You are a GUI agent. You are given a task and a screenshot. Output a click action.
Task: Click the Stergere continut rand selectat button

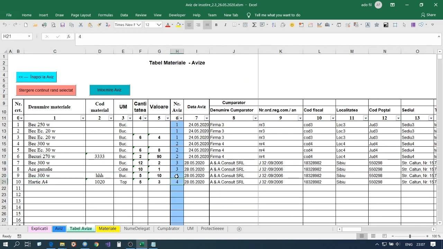[x=46, y=90]
